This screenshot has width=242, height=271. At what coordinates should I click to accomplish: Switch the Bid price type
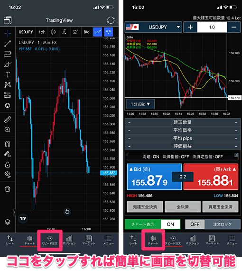(86, 32)
